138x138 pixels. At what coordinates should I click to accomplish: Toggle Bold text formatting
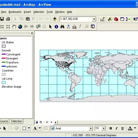click(x=111, y=128)
